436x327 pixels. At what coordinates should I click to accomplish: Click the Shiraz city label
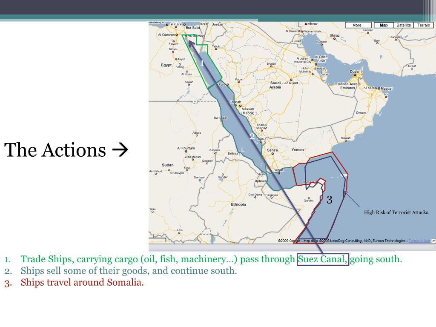coord(335,35)
